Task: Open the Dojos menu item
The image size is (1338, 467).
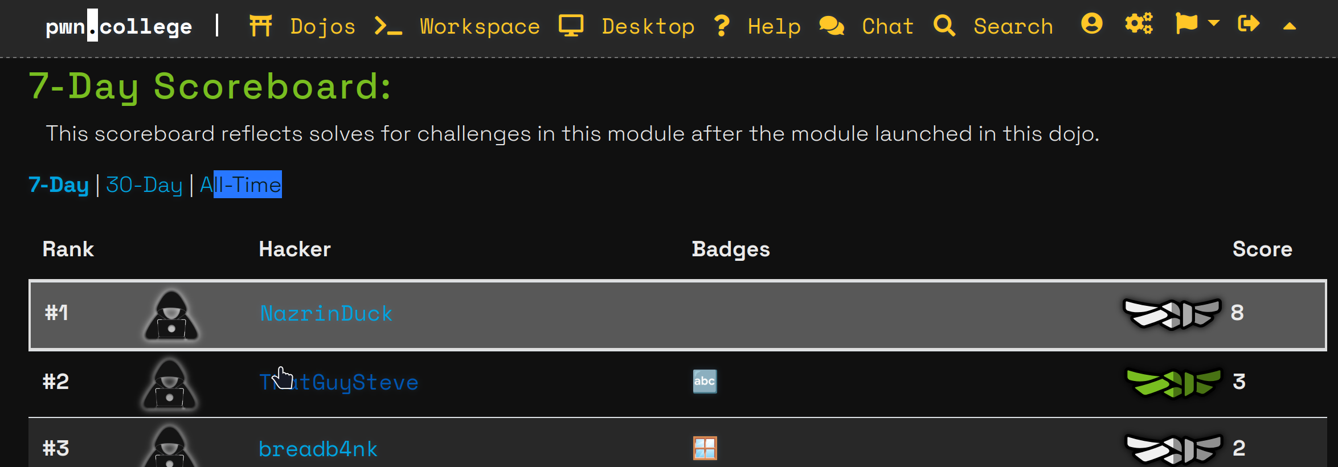Action: pyautogui.click(x=302, y=26)
